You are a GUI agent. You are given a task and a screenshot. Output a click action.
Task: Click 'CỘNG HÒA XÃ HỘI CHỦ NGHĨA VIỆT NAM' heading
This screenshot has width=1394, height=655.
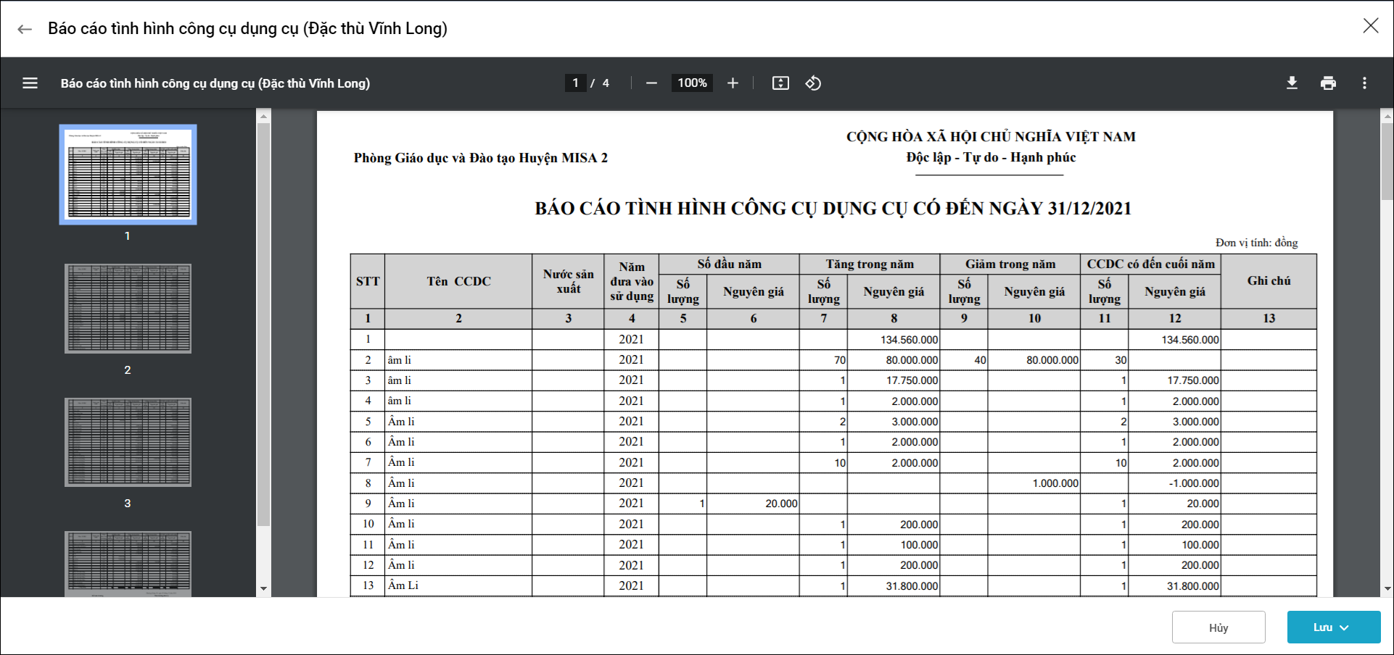(991, 137)
